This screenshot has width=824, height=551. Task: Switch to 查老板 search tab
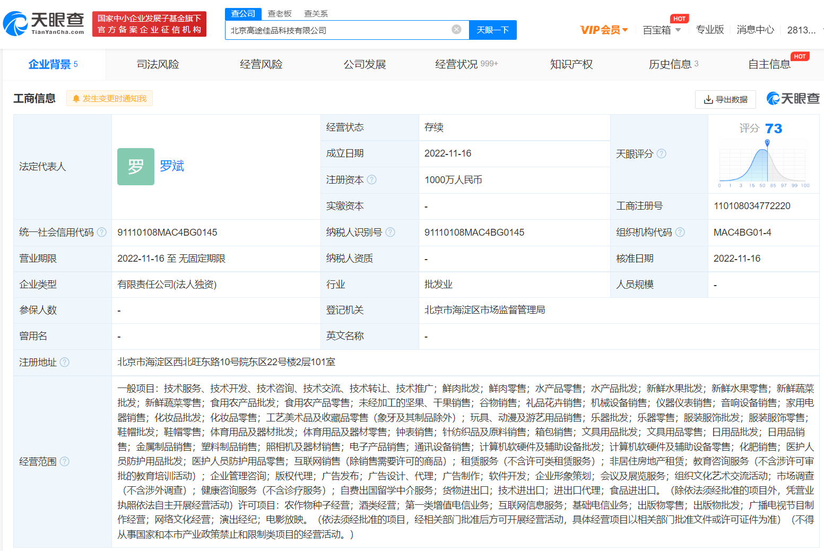pos(280,13)
